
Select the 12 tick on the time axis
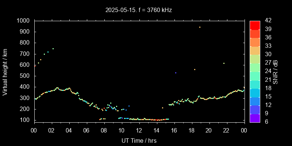click(139, 130)
